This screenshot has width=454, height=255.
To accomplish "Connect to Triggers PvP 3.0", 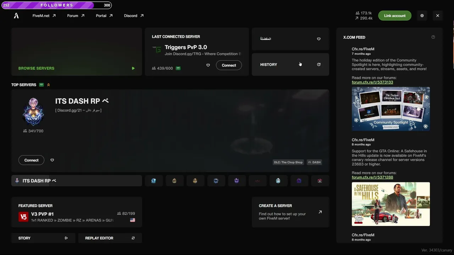I will [229, 65].
